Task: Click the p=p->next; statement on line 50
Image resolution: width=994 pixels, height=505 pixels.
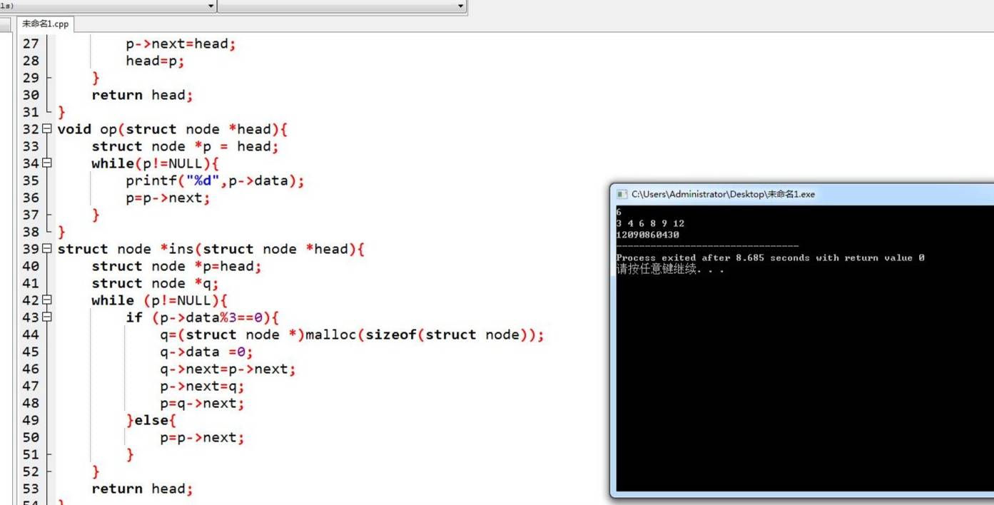Action: click(x=202, y=437)
